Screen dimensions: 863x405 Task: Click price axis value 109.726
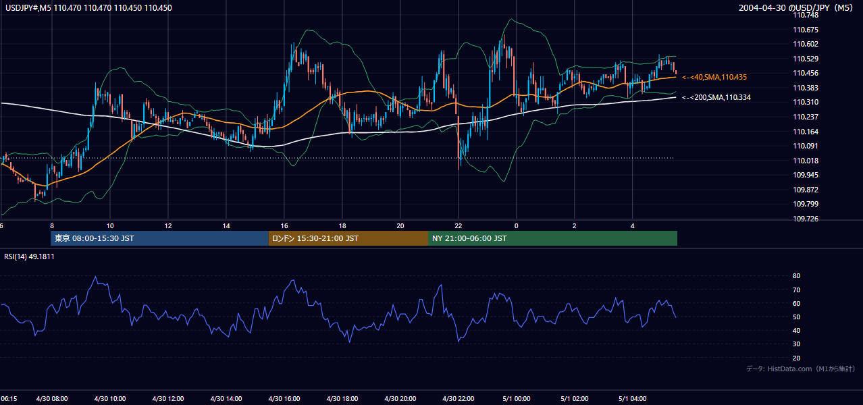point(806,219)
